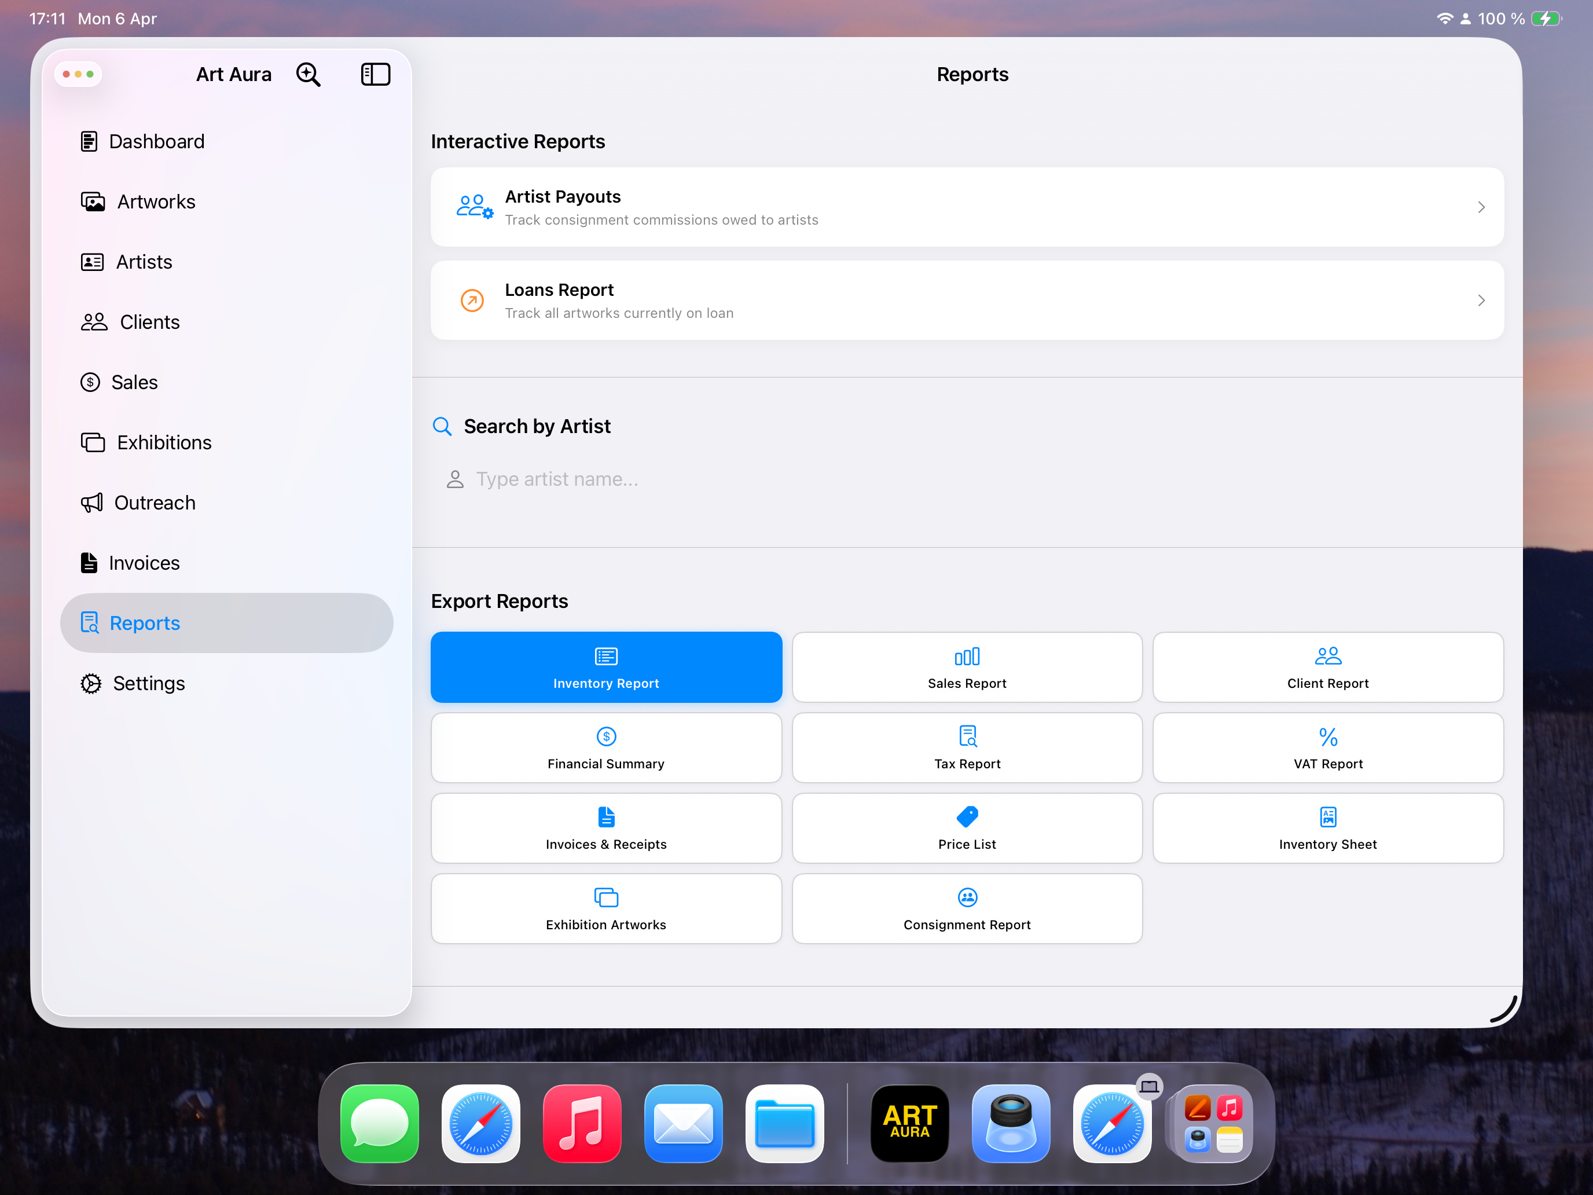The height and width of the screenshot is (1195, 1593).
Task: Export the Inventory Report
Action: point(605,667)
